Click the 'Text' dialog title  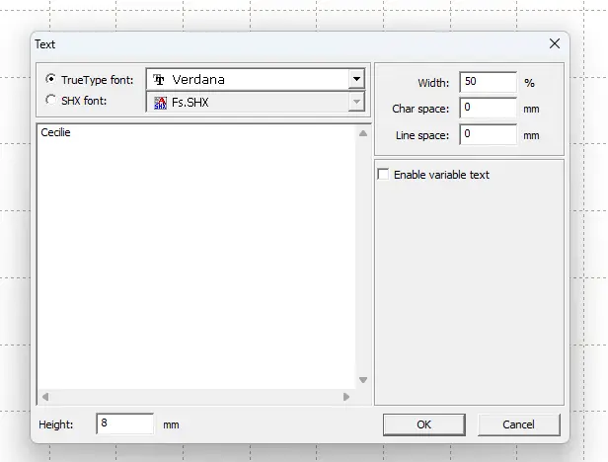coord(45,44)
